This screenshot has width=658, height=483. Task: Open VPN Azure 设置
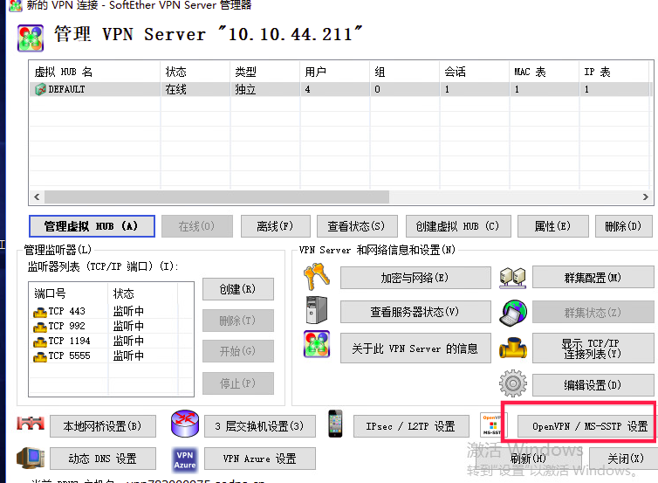tap(260, 459)
